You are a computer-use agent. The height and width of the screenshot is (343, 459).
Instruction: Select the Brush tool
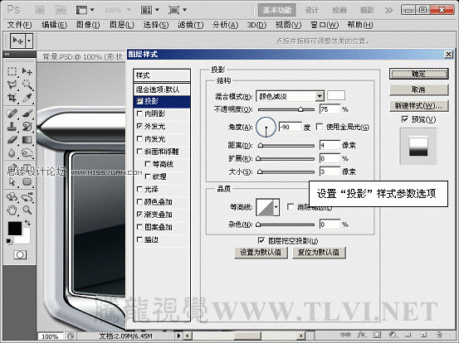pos(27,114)
